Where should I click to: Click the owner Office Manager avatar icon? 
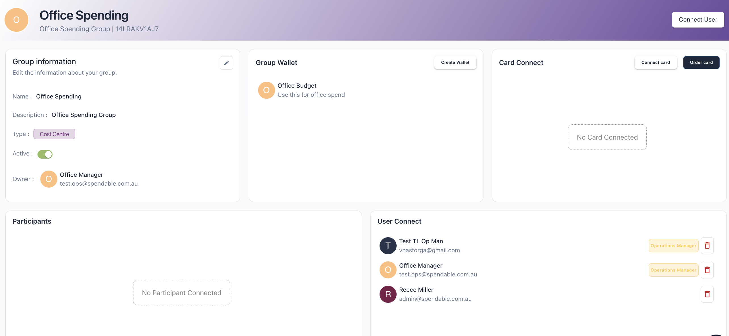pyautogui.click(x=49, y=179)
